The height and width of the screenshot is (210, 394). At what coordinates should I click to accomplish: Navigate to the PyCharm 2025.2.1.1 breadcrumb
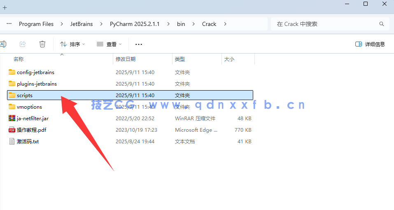tap(135, 24)
